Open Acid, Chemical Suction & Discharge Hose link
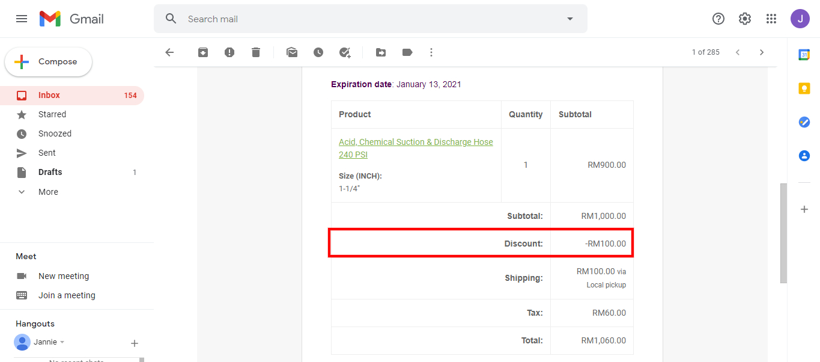Image resolution: width=820 pixels, height=362 pixels. [416, 149]
